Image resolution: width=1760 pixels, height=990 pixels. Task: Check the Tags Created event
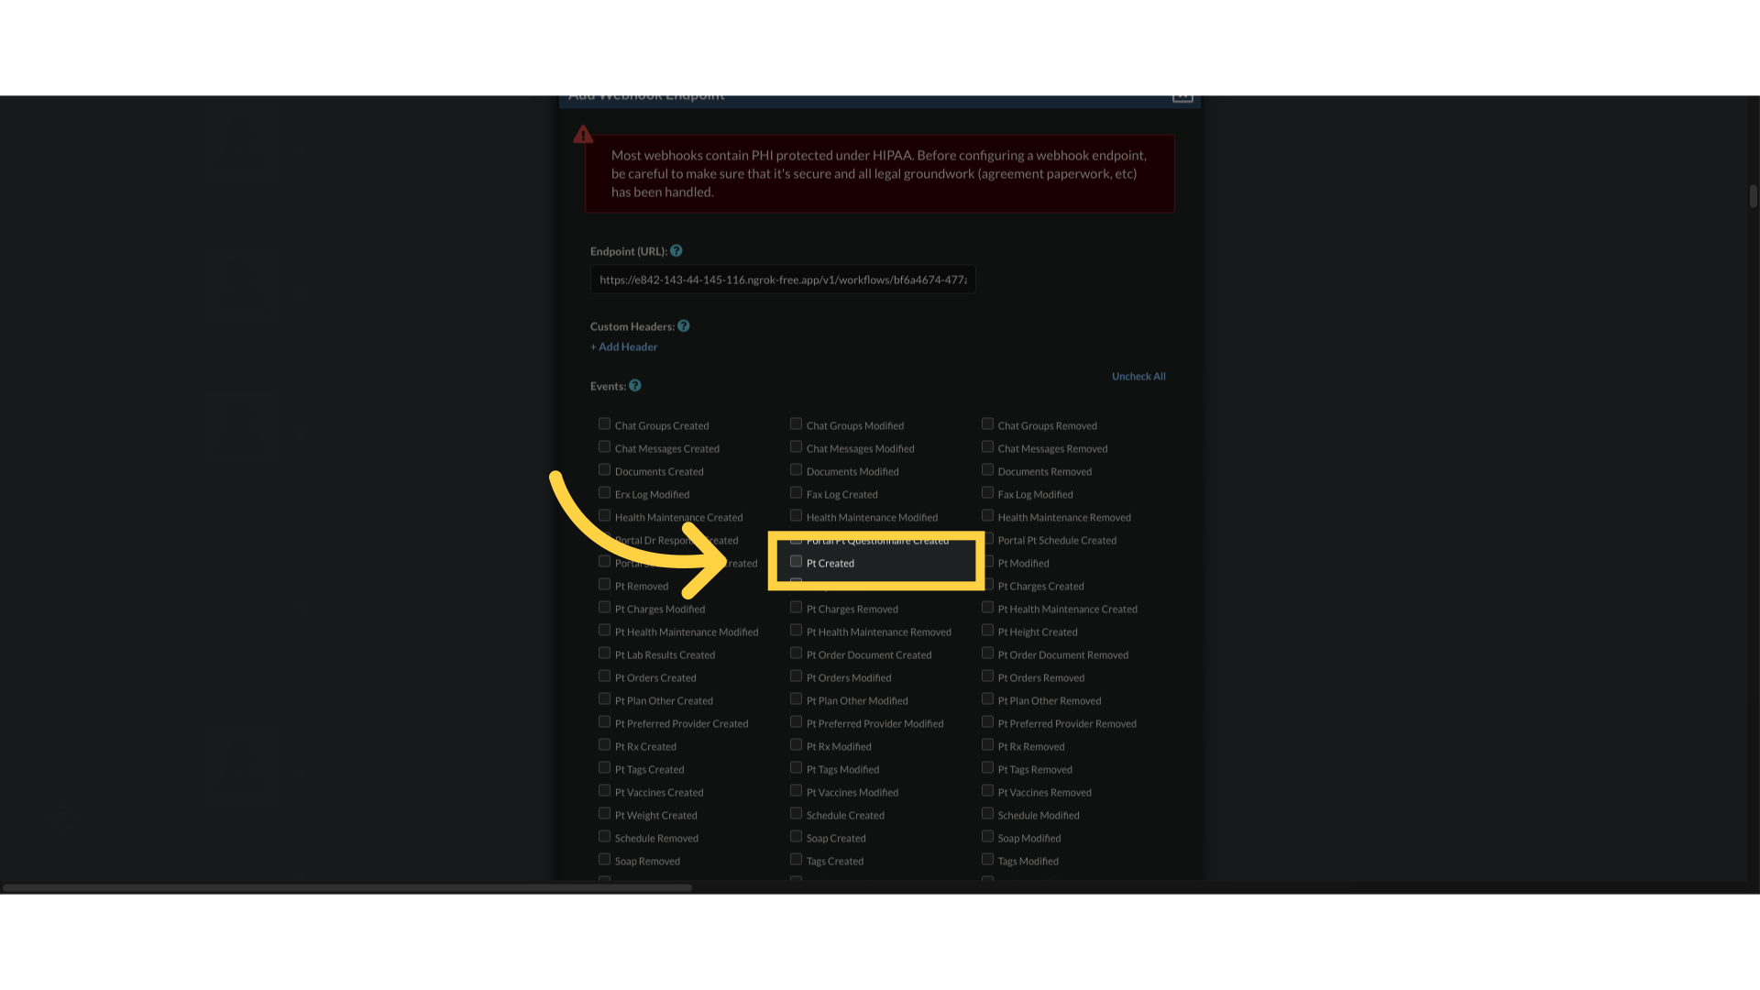pyautogui.click(x=796, y=859)
